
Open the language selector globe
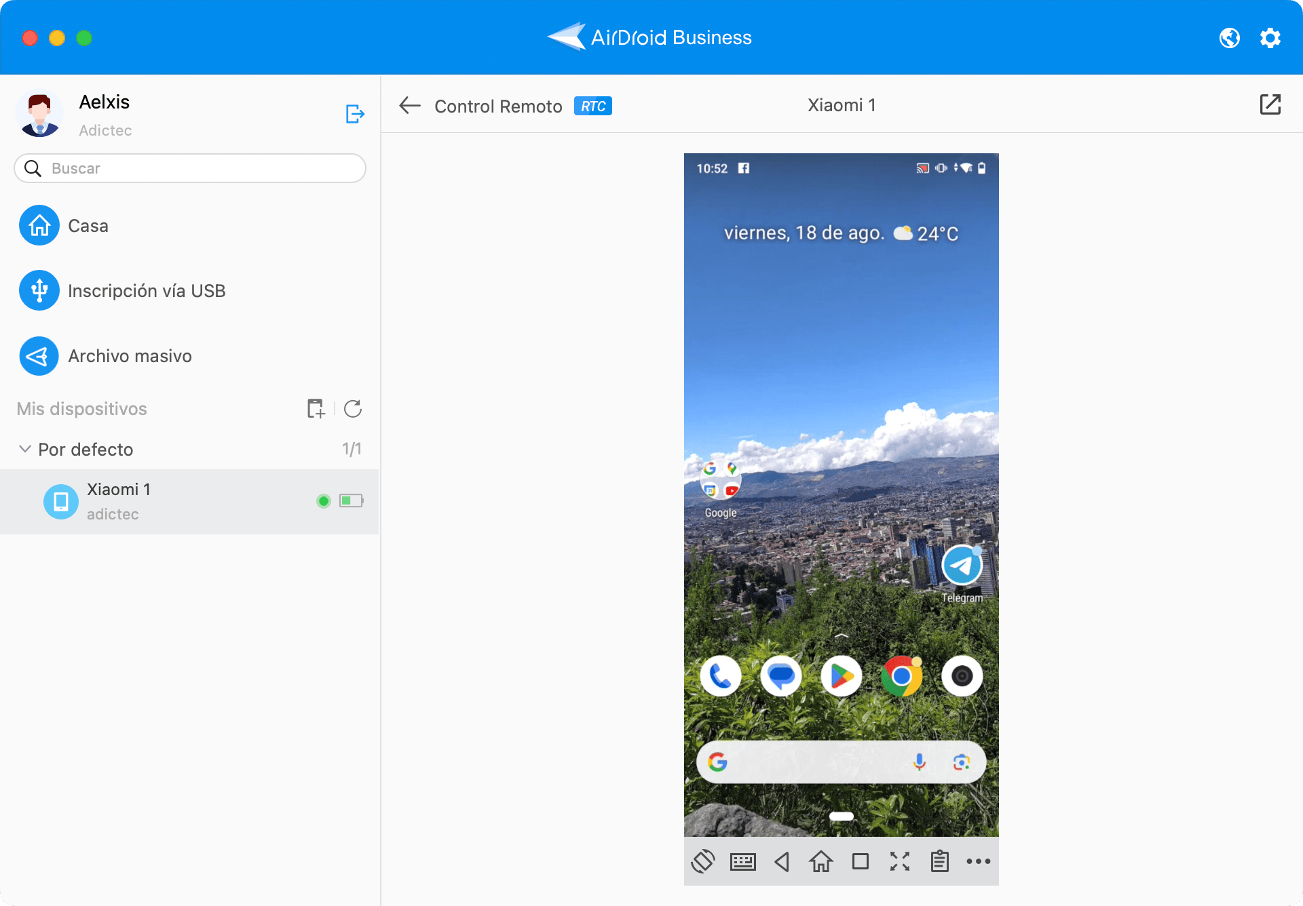point(1230,38)
